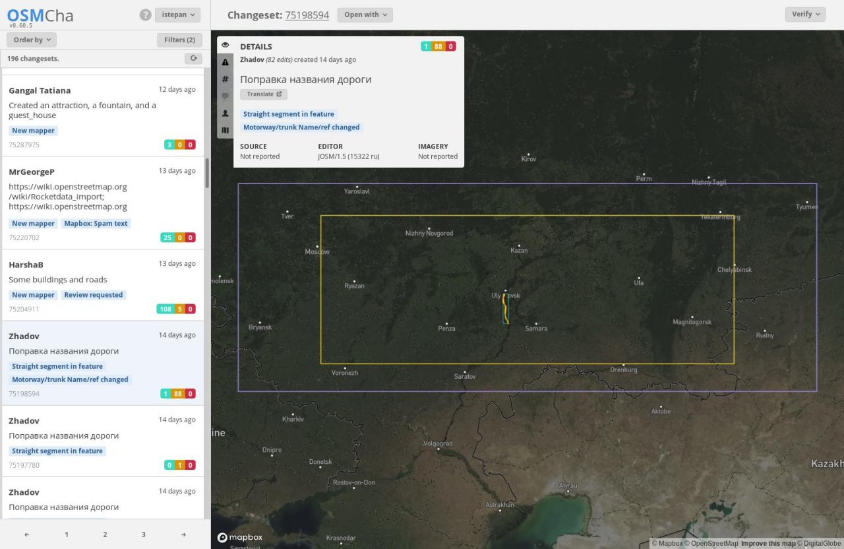
Task: Open the tag changes hash tab
Action: click(x=226, y=79)
